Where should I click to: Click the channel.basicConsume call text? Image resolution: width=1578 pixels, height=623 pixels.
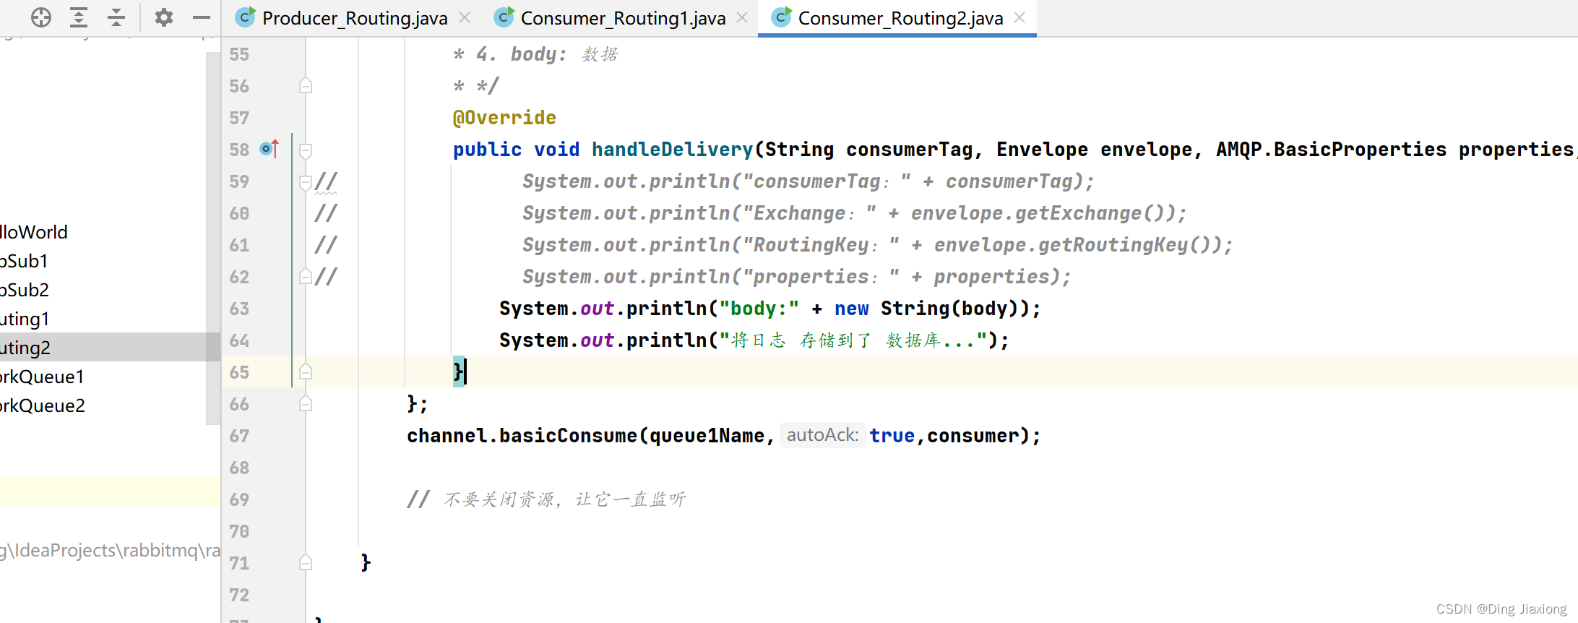click(x=522, y=436)
